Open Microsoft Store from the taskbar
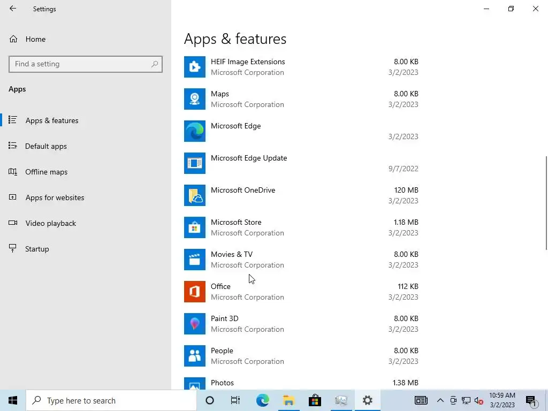Image resolution: width=548 pixels, height=411 pixels. point(315,400)
